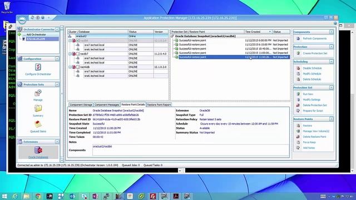This screenshot has width=356, height=200.
Task: Click the info icon in title toolbar
Action: (38, 17)
